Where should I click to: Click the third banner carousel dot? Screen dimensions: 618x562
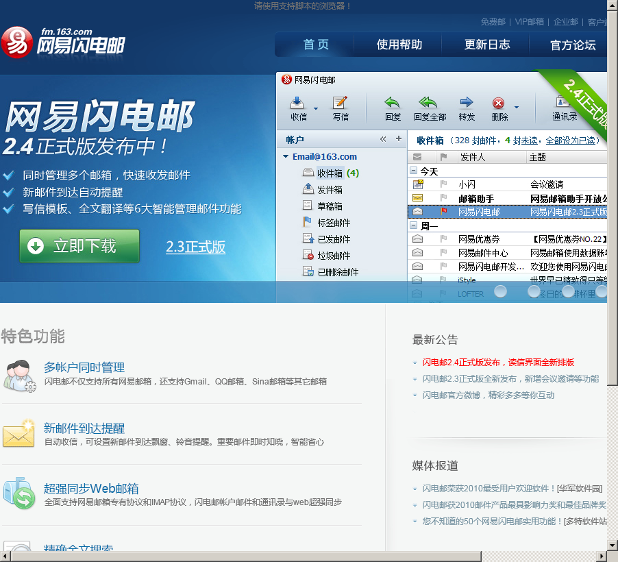(x=568, y=291)
